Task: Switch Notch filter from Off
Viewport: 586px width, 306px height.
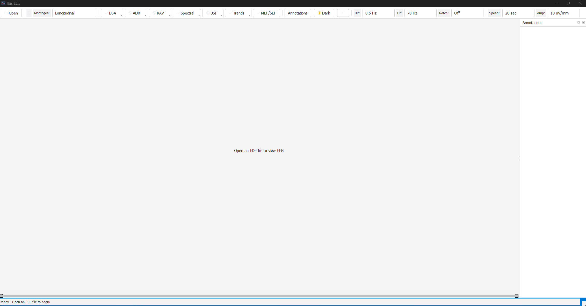Action: point(467,13)
